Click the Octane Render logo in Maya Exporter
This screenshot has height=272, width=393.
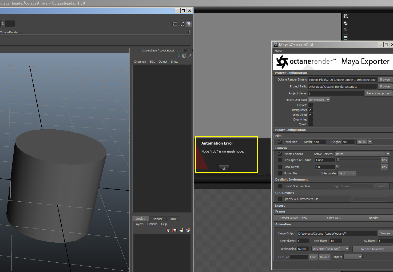[x=282, y=62]
